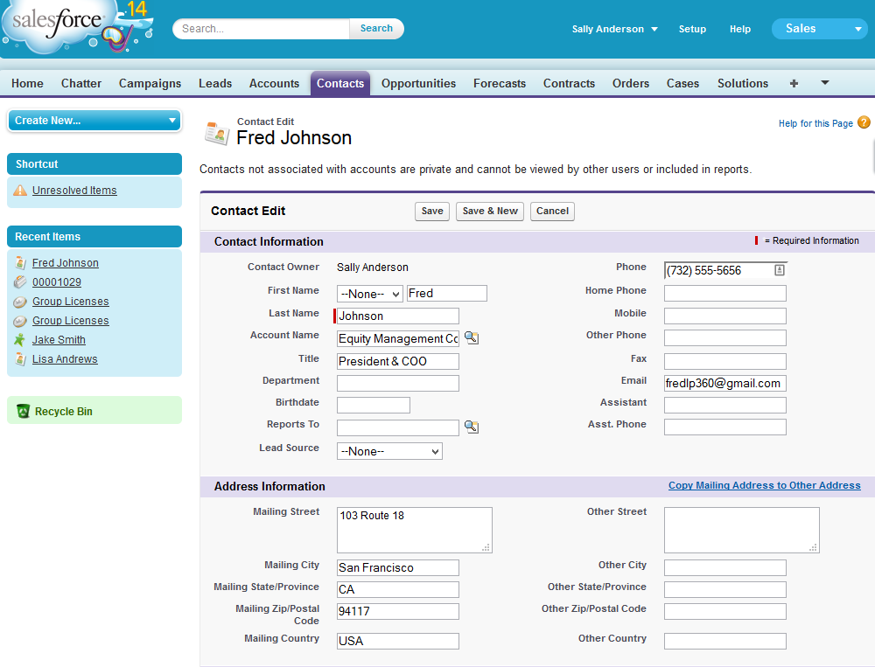Select the Accounts tab
Screen dimensions: 875x667
(274, 83)
